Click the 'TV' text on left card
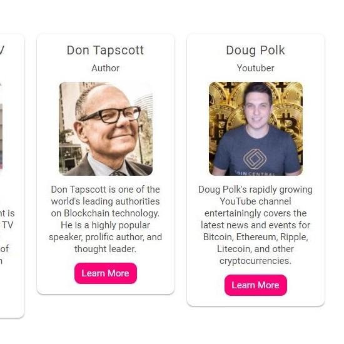 [x=8, y=225]
